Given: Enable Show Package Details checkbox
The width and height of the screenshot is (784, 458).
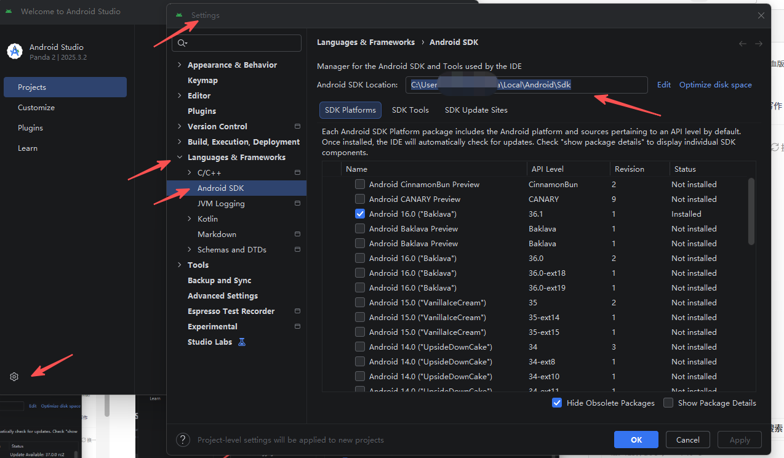Looking at the screenshot, I should 668,403.
